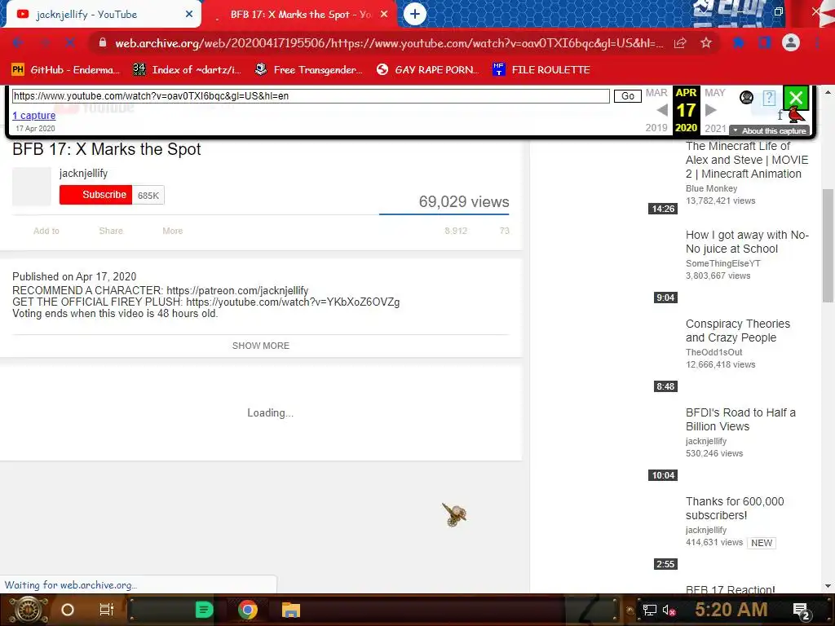Open Wayback Machine help question mark
The width and height of the screenshot is (835, 626).
[769, 98]
